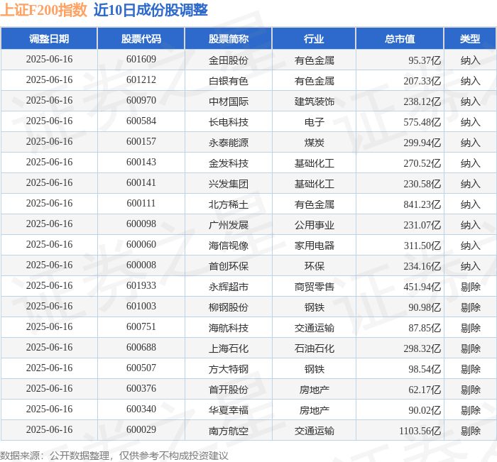Screen dimensions: 497x462
Task: Click the 总市值 column header
Action: point(400,38)
